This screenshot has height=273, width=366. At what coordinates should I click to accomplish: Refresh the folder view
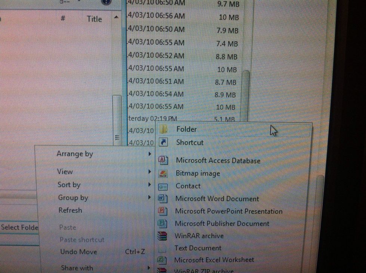71,210
